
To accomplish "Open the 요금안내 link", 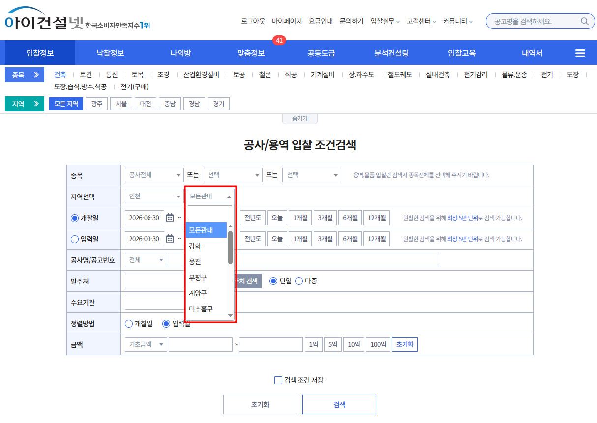I will point(321,21).
